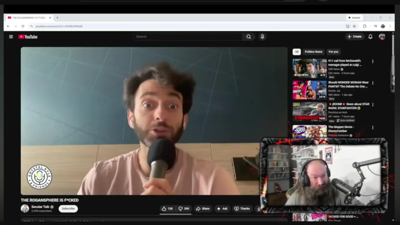Click the Ask button
The width and height of the screenshot is (400, 225).
222,208
